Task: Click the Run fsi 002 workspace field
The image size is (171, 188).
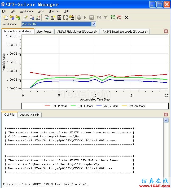Action: click(x=56, y=24)
